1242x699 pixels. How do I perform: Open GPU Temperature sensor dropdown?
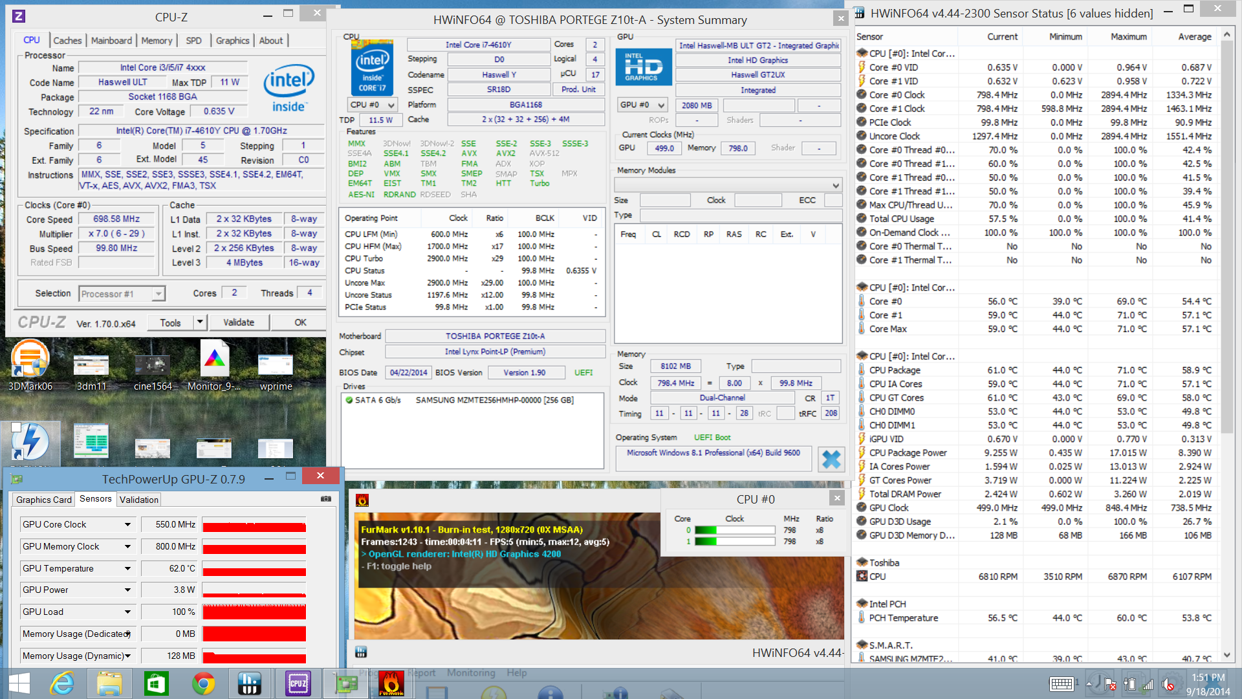[127, 568]
